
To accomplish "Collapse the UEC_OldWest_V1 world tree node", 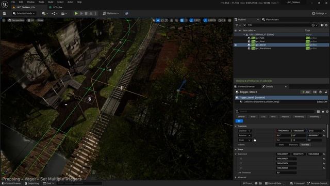I will [244, 35].
